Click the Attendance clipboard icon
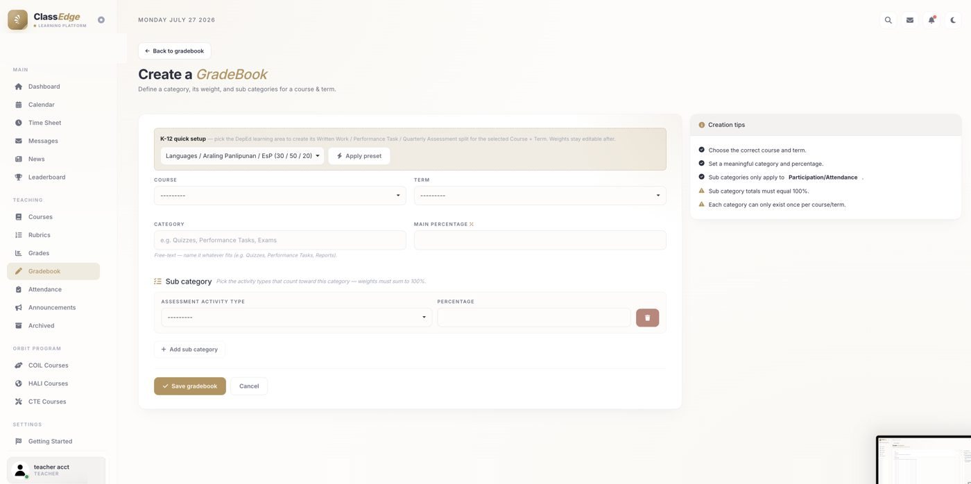The width and height of the screenshot is (971, 484). 19,289
